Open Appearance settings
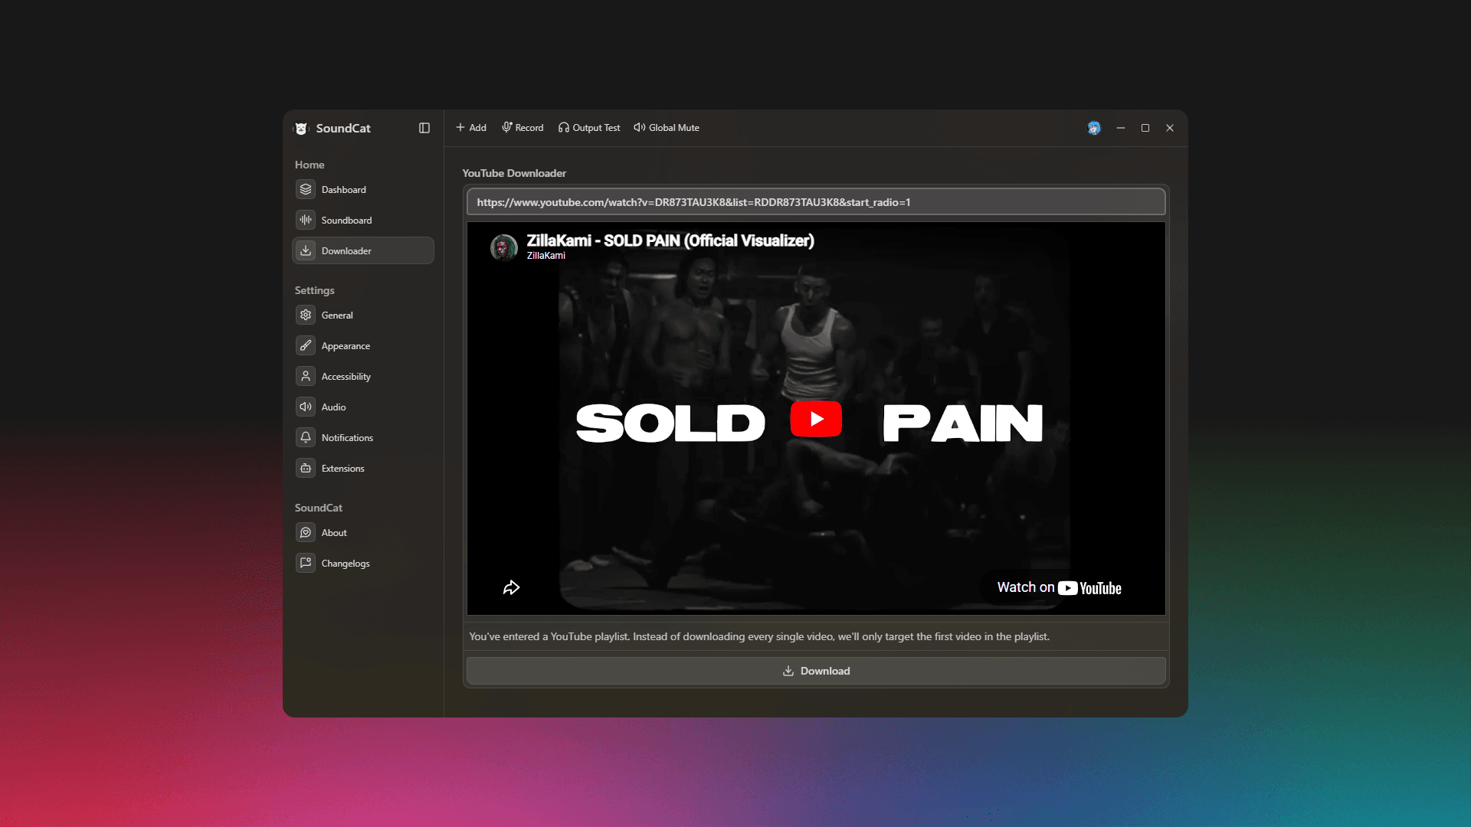The width and height of the screenshot is (1471, 827). [x=363, y=345]
